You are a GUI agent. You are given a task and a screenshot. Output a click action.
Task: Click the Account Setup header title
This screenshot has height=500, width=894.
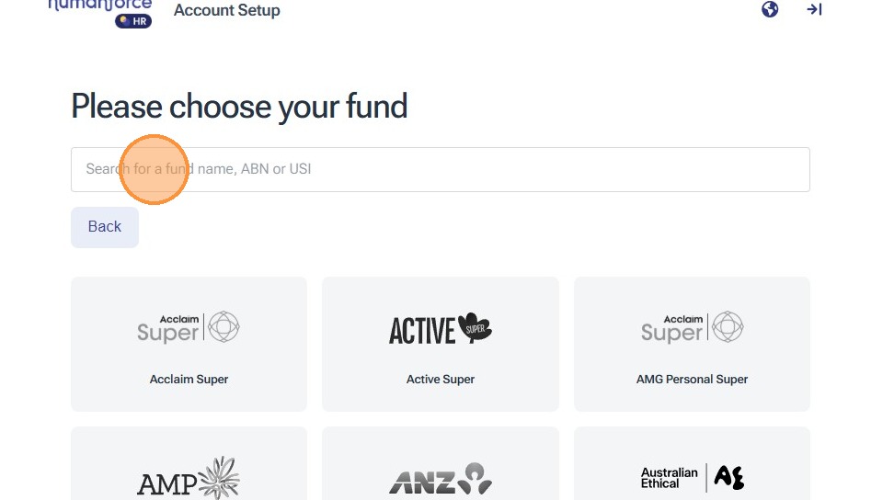(x=226, y=11)
